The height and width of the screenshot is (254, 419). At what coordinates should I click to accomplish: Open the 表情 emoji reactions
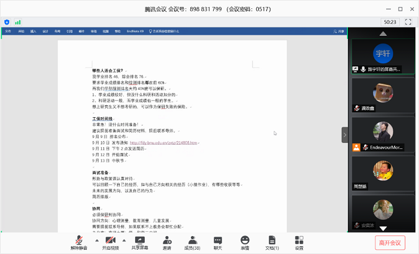click(245, 241)
